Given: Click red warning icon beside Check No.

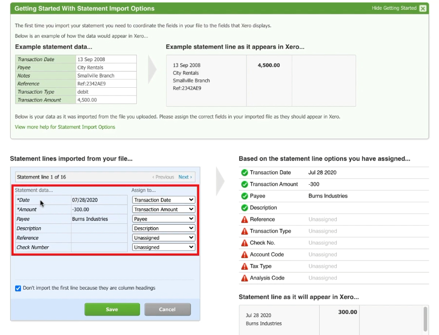Looking at the screenshot, I should (x=245, y=243).
